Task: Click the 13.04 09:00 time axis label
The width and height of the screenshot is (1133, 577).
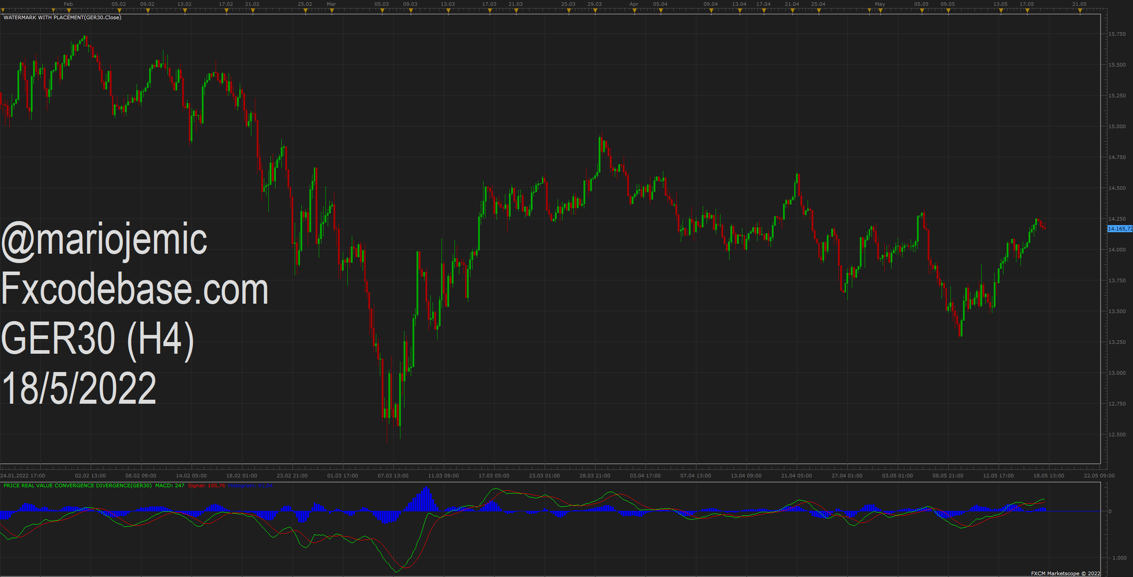Action: point(746,476)
